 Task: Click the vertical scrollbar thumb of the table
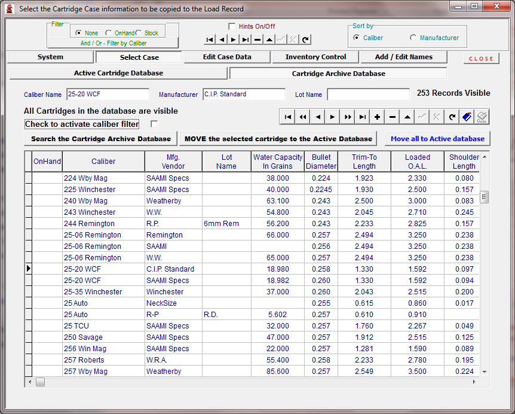coord(484,197)
